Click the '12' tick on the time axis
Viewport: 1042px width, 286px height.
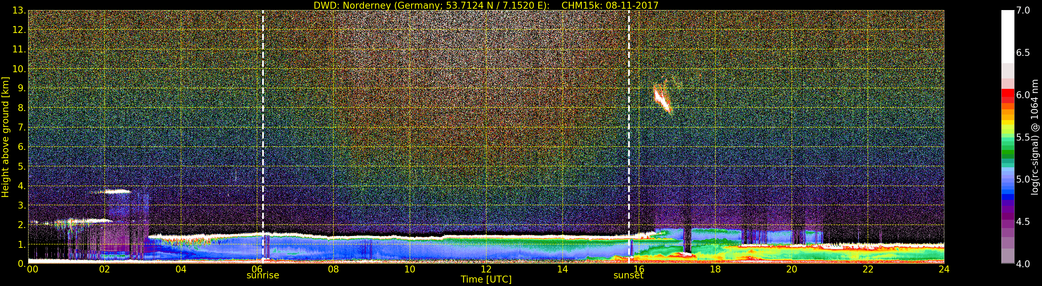click(x=486, y=269)
